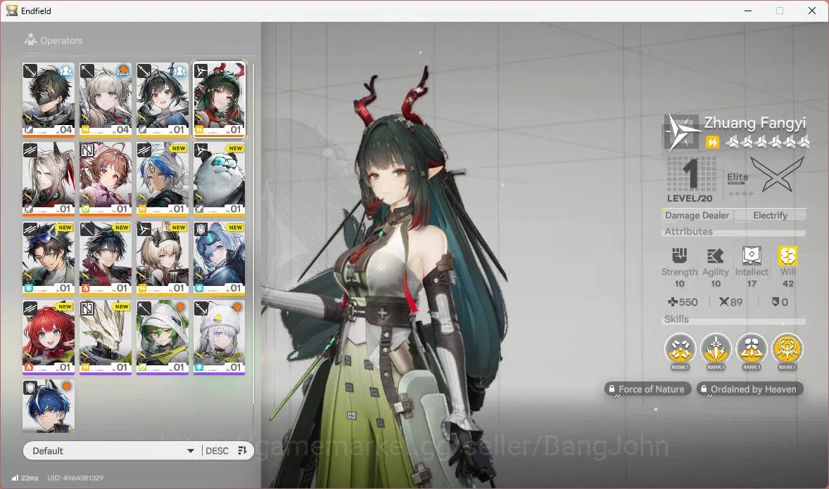Screen dimensions: 829x489
Task: Open the first skill icon with crossed slashes
Action: click(680, 350)
